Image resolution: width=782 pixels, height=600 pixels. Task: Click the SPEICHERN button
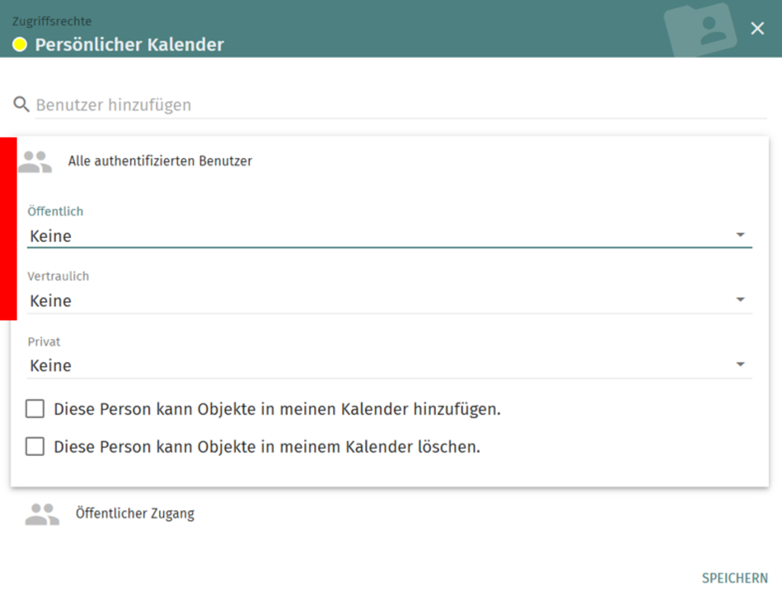[x=734, y=579]
